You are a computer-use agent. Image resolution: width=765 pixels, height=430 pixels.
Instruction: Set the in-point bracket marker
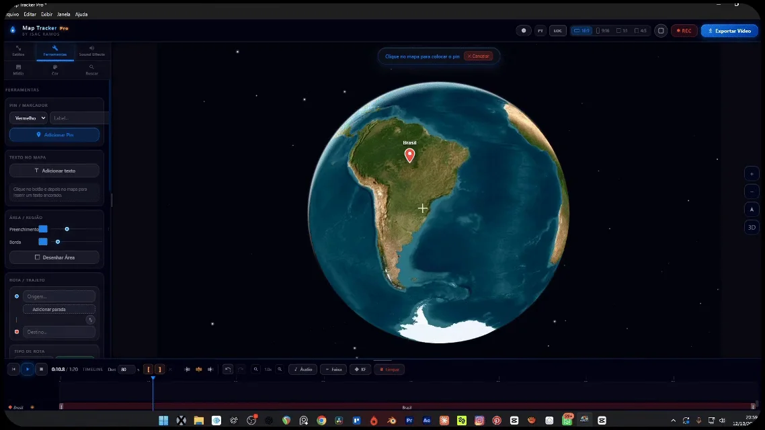pos(149,369)
